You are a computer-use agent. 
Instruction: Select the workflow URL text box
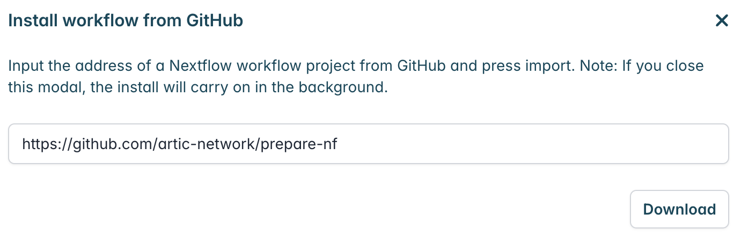point(369,144)
